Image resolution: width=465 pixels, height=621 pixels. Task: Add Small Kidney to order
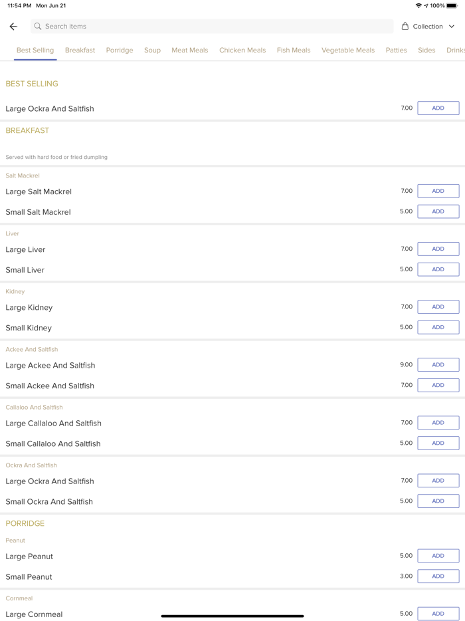pos(438,327)
